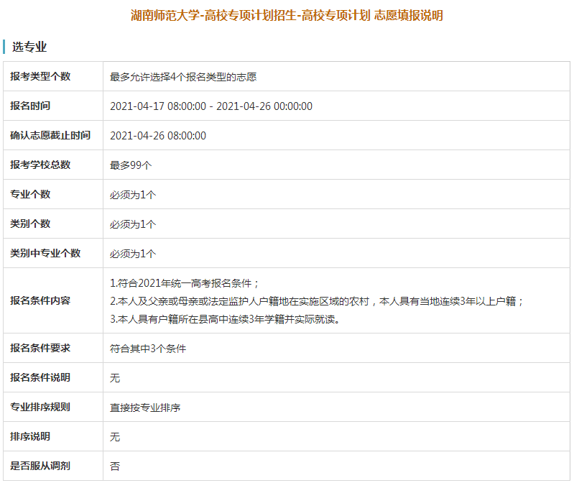The height and width of the screenshot is (483, 574).
Task: Click condition 1.符合2021年统一高考报名条件
Action: (x=185, y=283)
